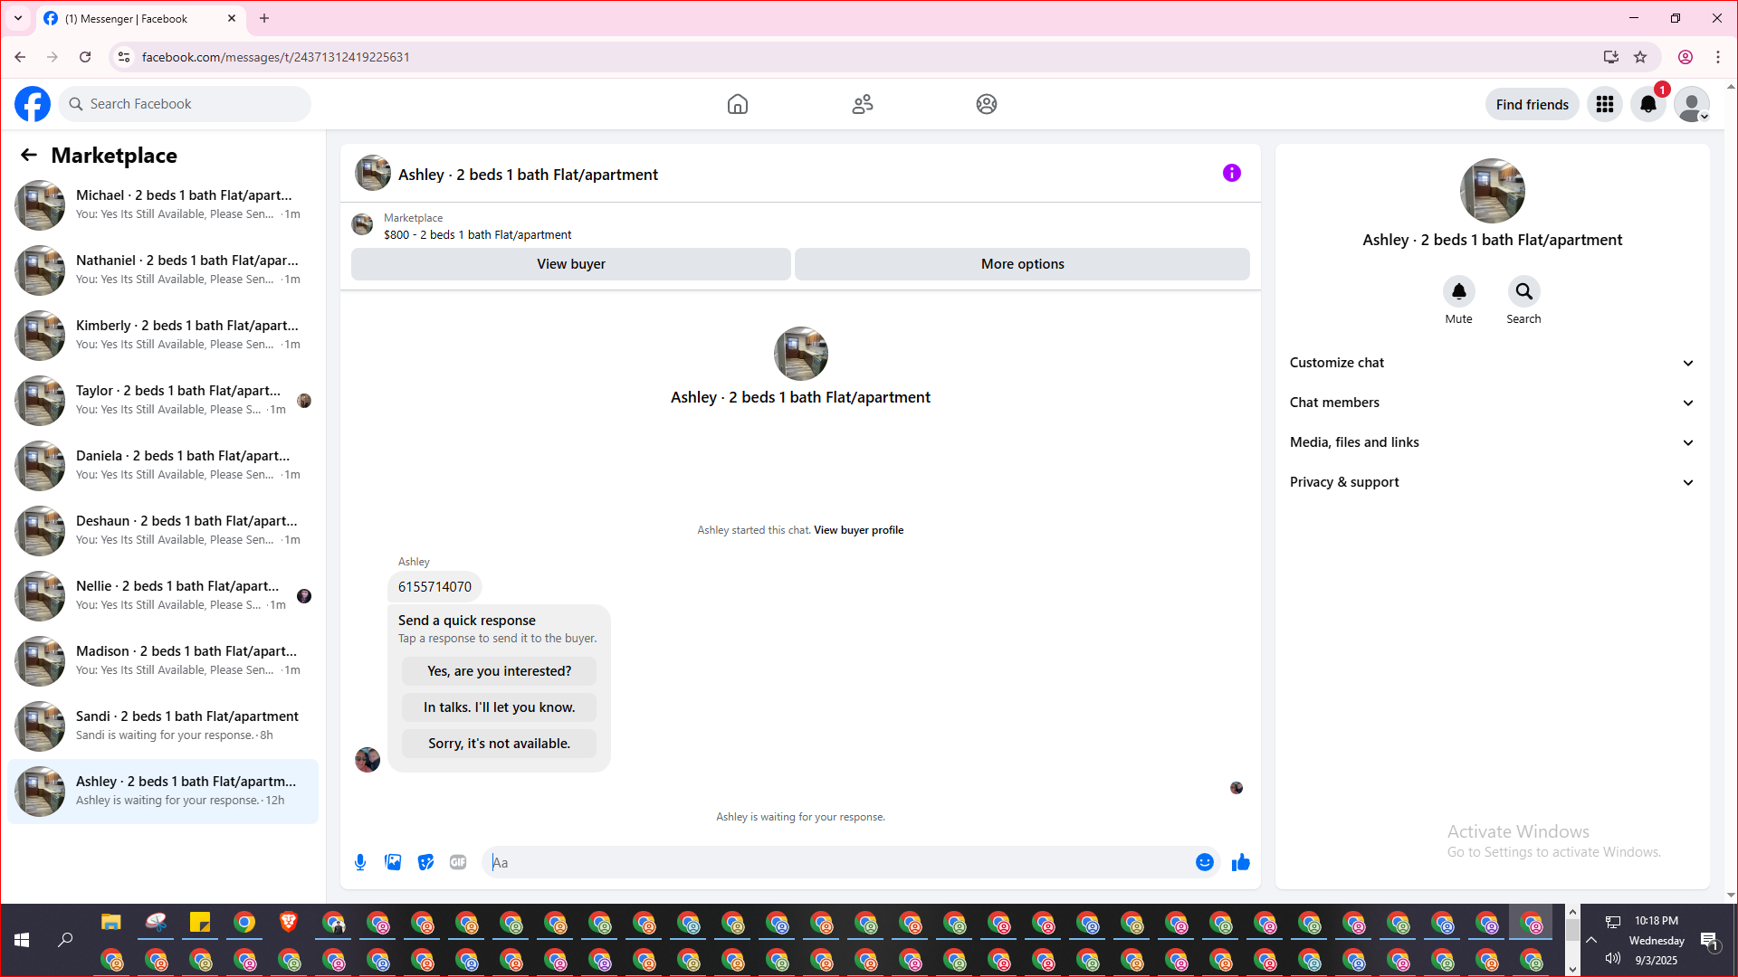Click the View buyer button
Image resolution: width=1738 pixels, height=977 pixels.
point(571,264)
